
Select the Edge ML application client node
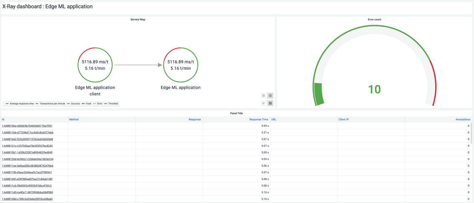(x=95, y=65)
